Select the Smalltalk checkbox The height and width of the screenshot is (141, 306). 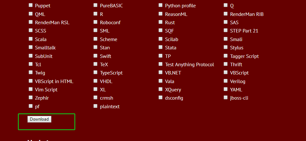(x=31, y=47)
